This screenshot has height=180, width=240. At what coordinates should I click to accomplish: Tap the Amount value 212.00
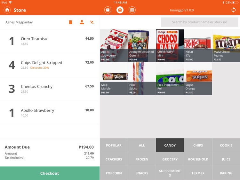[x=89, y=153]
